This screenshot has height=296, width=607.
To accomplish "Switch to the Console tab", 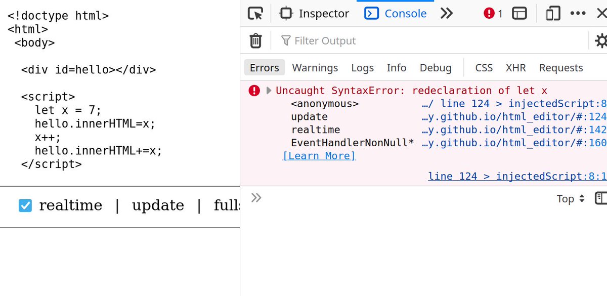I will tap(396, 14).
